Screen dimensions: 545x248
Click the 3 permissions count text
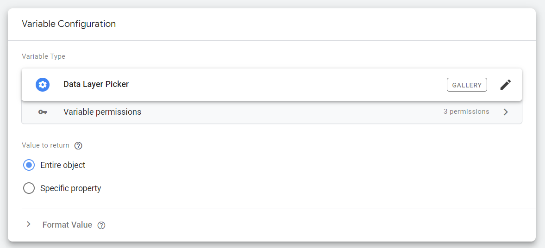click(466, 112)
